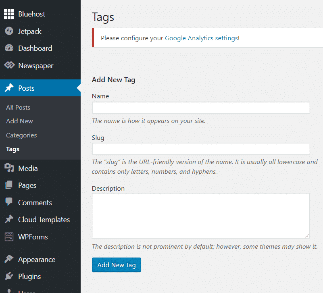The image size is (323, 293).
Task: Open the Pages menu
Action: click(x=27, y=186)
